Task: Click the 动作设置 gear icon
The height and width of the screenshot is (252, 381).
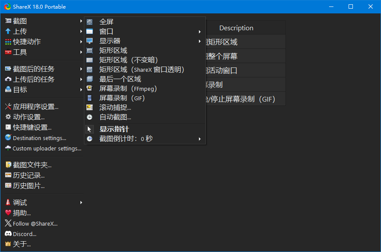Action: coord(8,117)
